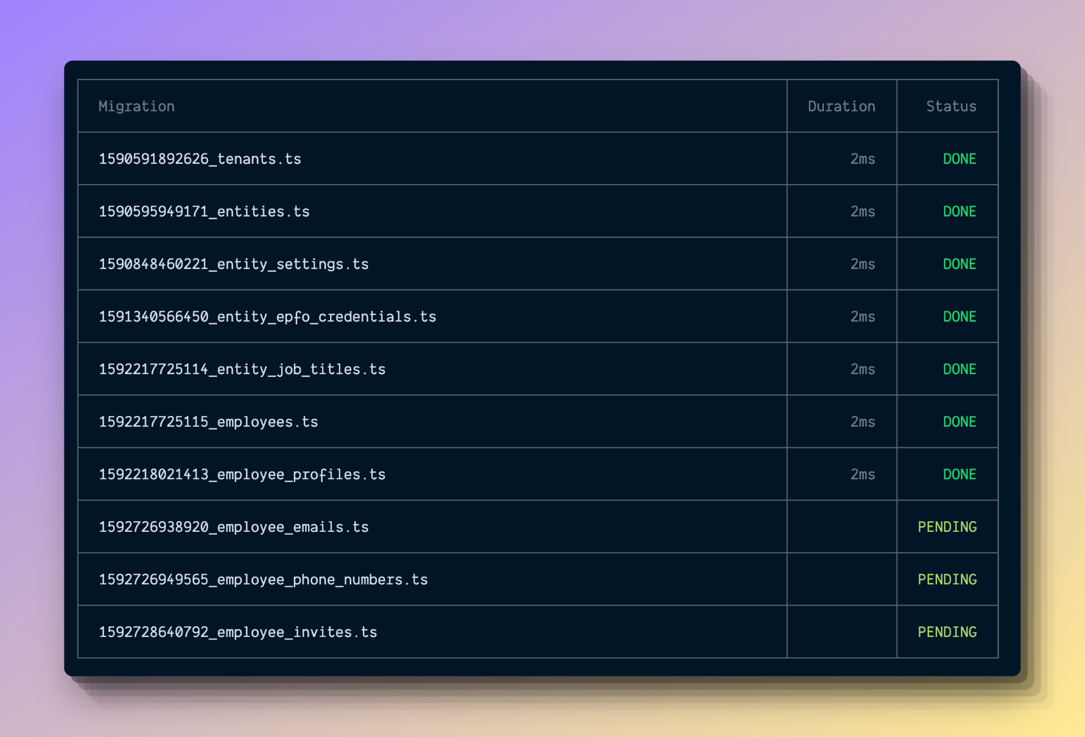This screenshot has width=1085, height=737.
Task: Click the entity_epfo_credentials.ts migration entry
Action: (267, 317)
